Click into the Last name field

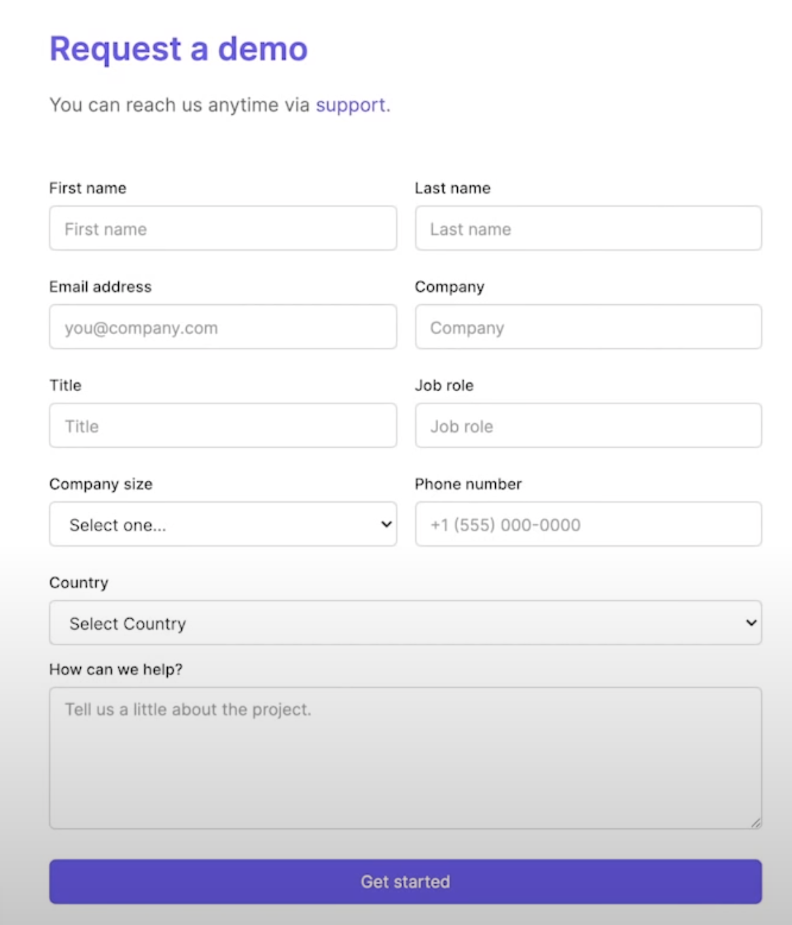588,228
